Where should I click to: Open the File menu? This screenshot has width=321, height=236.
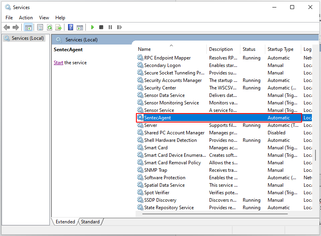point(9,18)
